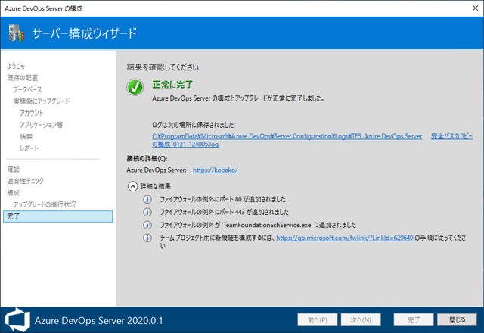Screen dimensions: 484x333
Task: Click info icon beside port 80 message
Action: (147, 199)
